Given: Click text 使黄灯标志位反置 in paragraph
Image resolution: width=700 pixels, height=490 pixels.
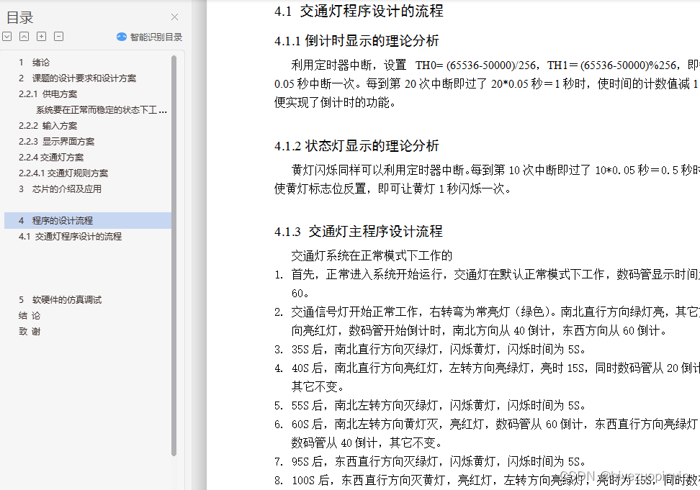Looking at the screenshot, I should point(319,189).
